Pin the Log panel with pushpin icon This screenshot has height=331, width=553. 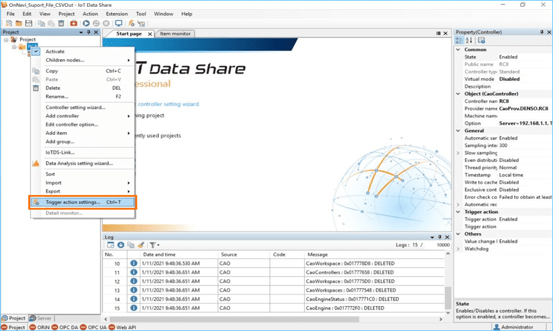pyautogui.click(x=440, y=237)
